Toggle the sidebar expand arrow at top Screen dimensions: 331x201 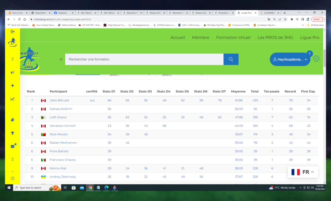coord(12,31)
